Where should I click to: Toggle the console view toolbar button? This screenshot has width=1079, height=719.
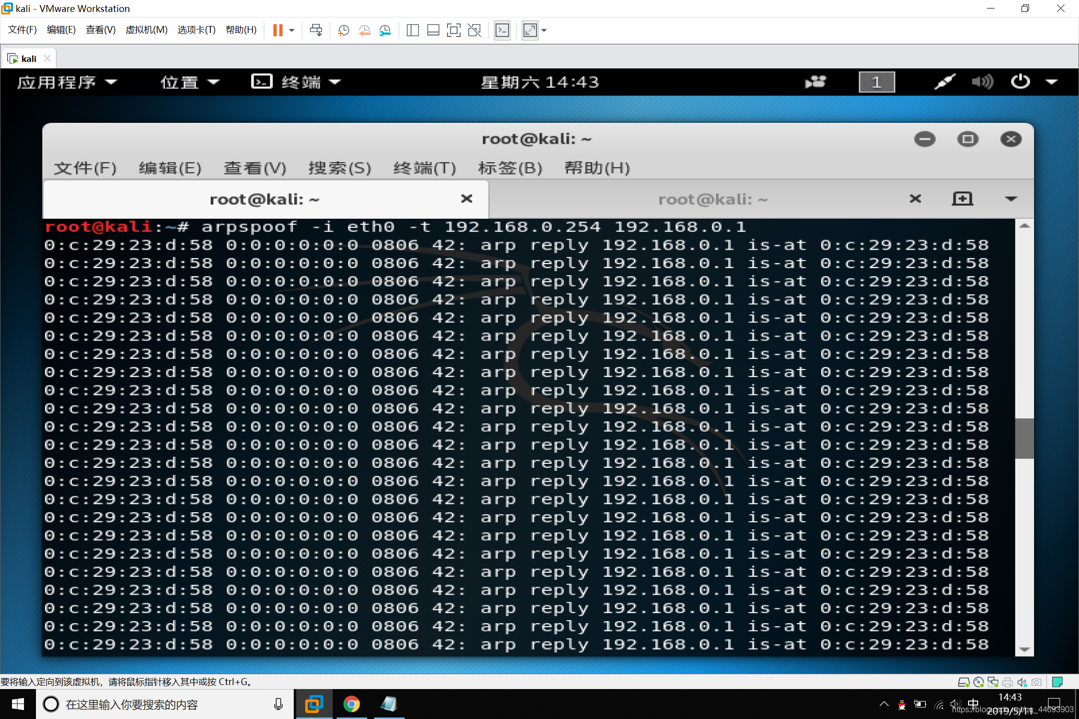(502, 30)
